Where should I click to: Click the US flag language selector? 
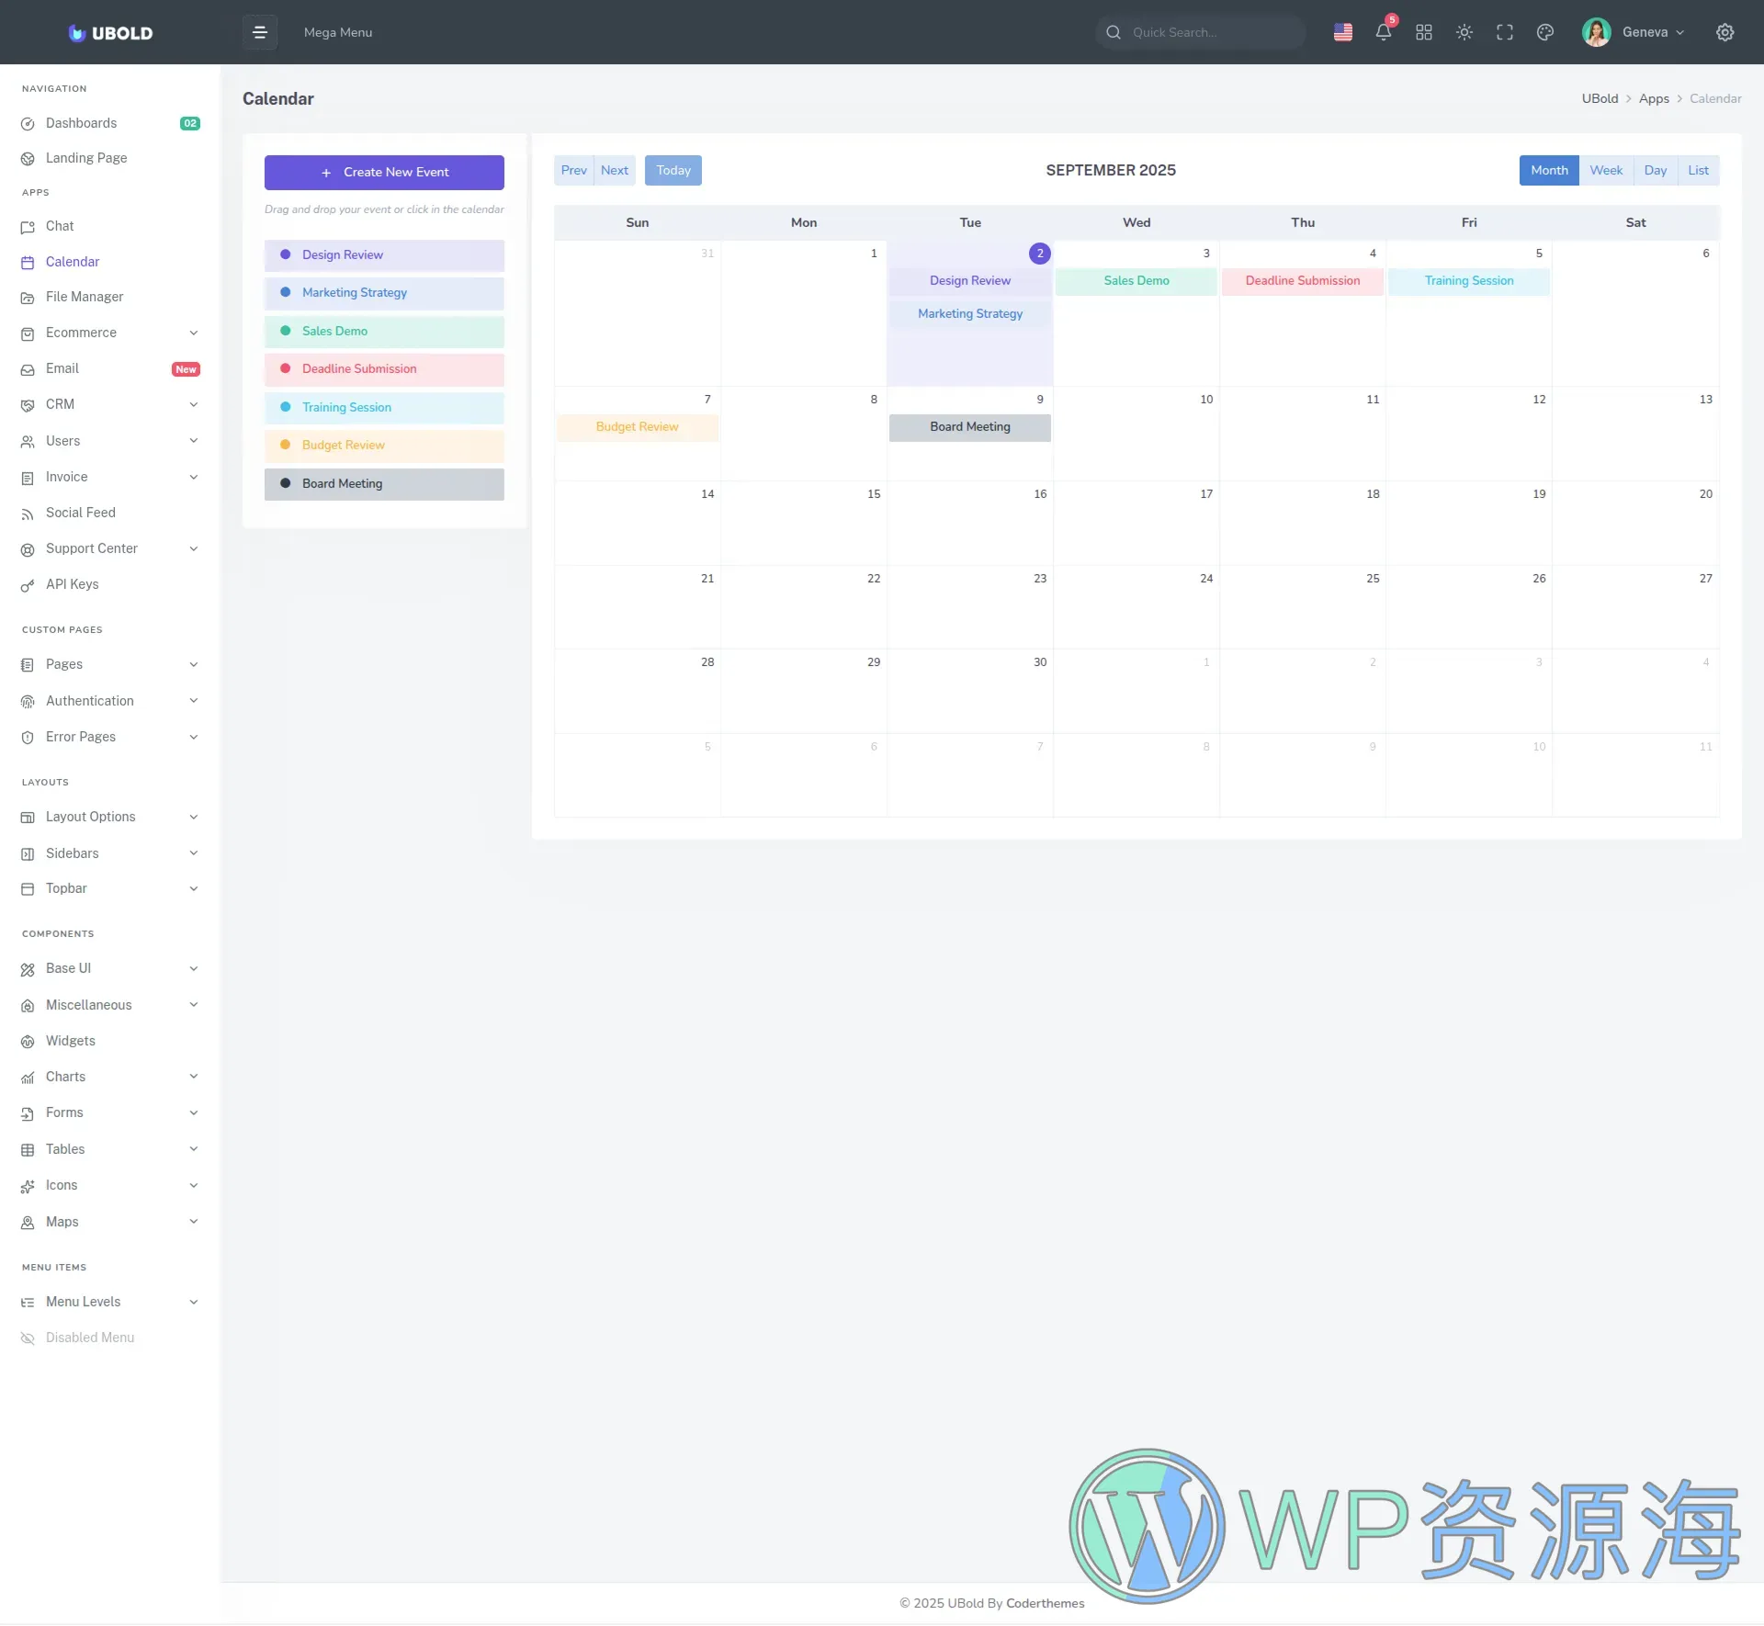point(1342,32)
